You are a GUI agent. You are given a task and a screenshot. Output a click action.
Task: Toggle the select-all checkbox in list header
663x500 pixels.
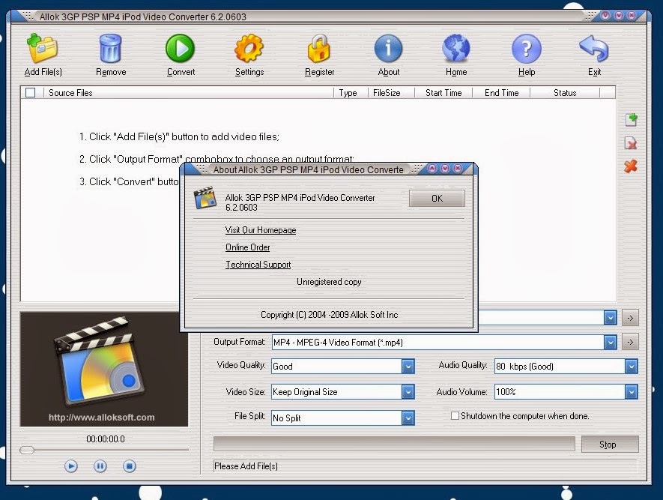(31, 93)
